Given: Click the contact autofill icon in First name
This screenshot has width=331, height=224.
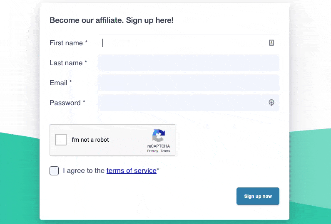Looking at the screenshot, I should tap(271, 43).
